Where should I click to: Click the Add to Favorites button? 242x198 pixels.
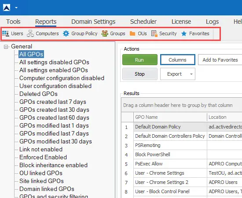(x=220, y=59)
